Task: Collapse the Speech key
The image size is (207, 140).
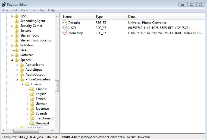Action: [x=12, y=60]
